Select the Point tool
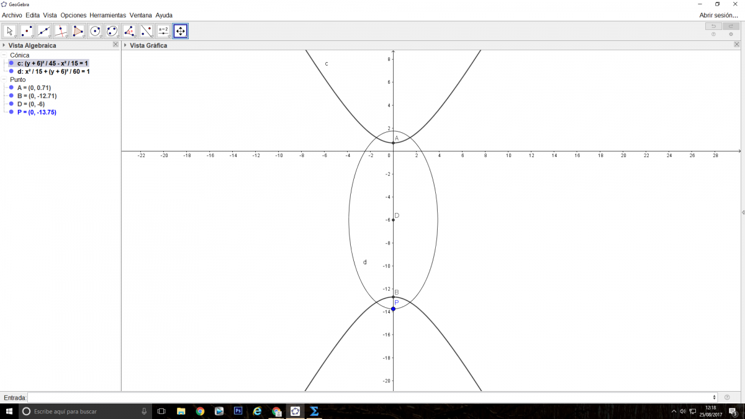745x419 pixels. click(27, 31)
